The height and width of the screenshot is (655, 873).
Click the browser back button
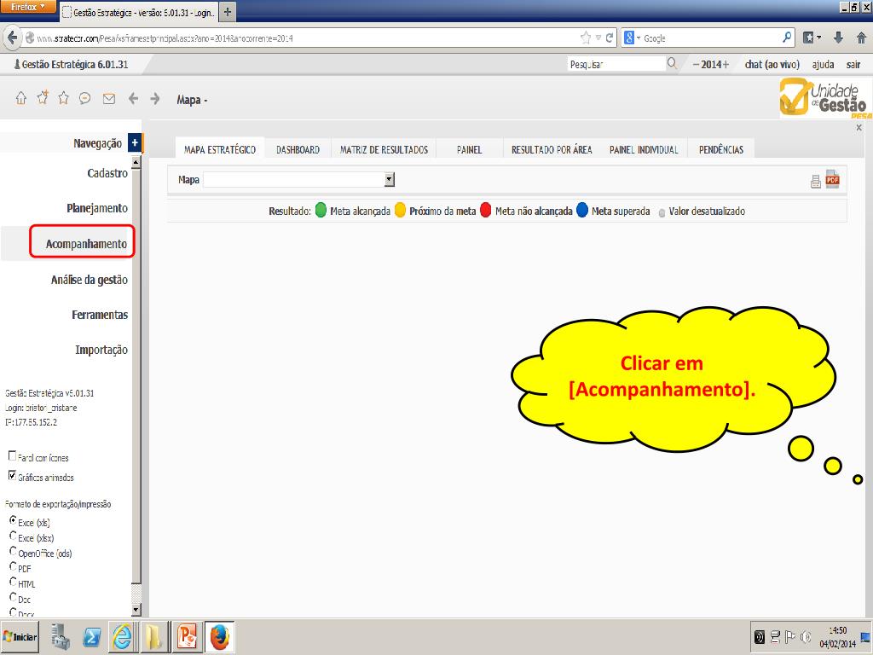point(12,38)
